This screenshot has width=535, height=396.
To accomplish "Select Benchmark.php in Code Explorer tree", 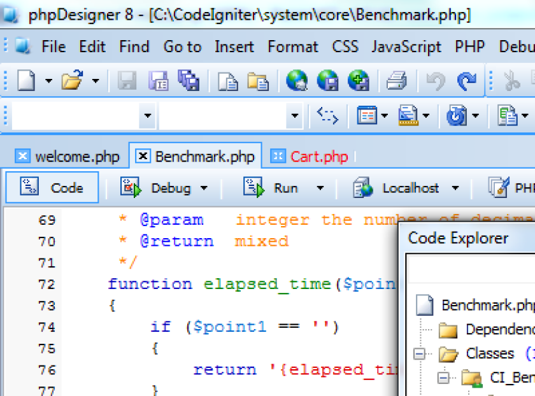I will [x=488, y=305].
